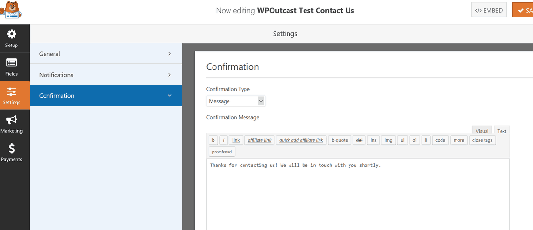Click the del strikethrough button
The height and width of the screenshot is (230, 533).
pyautogui.click(x=359, y=140)
